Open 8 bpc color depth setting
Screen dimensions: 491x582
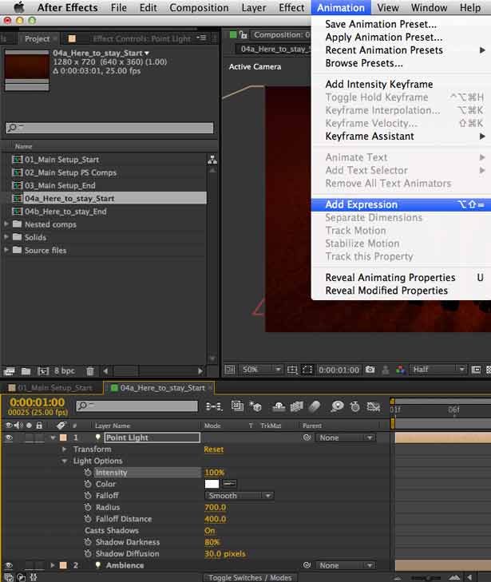(x=65, y=370)
